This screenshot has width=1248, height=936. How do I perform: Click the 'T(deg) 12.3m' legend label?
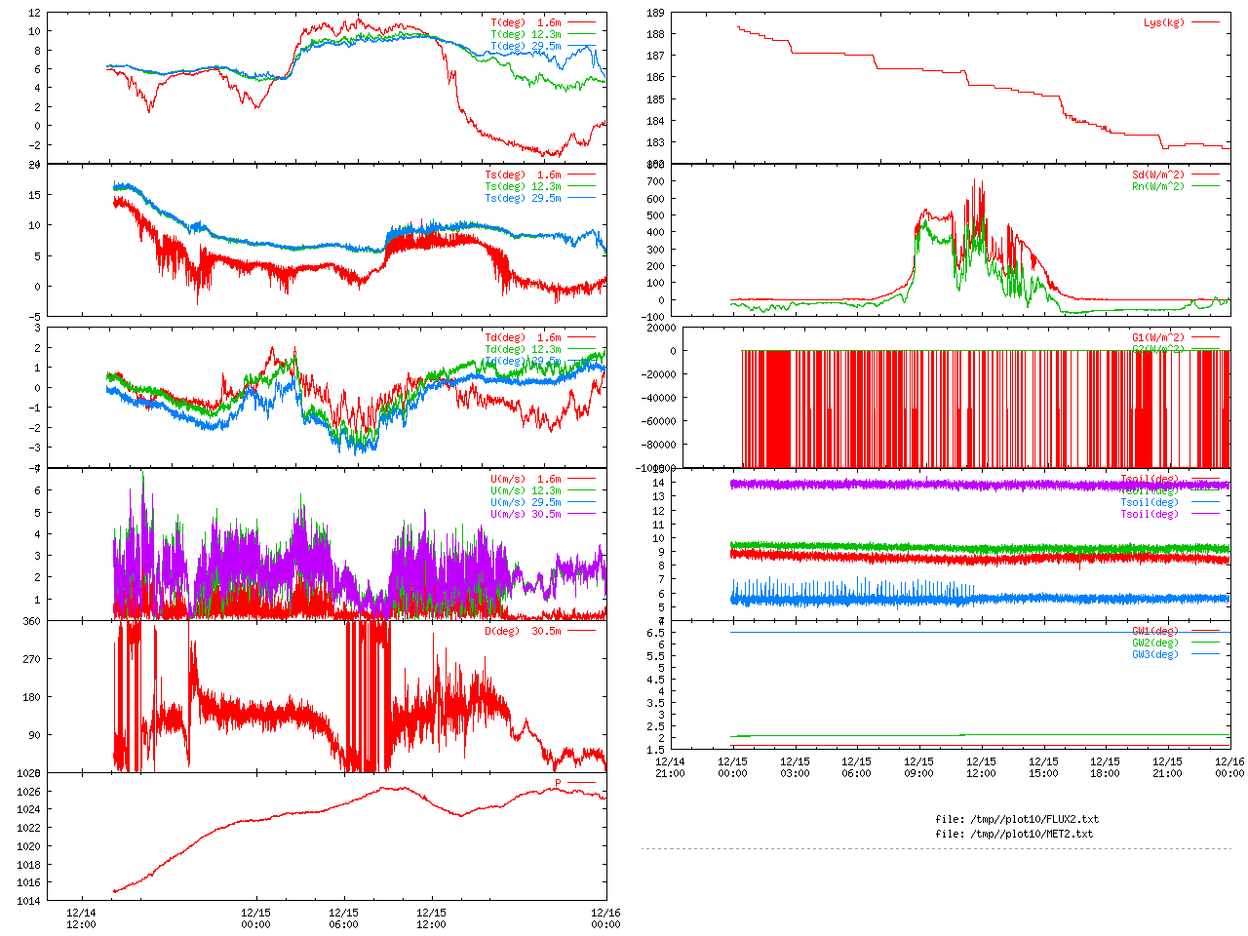[526, 34]
